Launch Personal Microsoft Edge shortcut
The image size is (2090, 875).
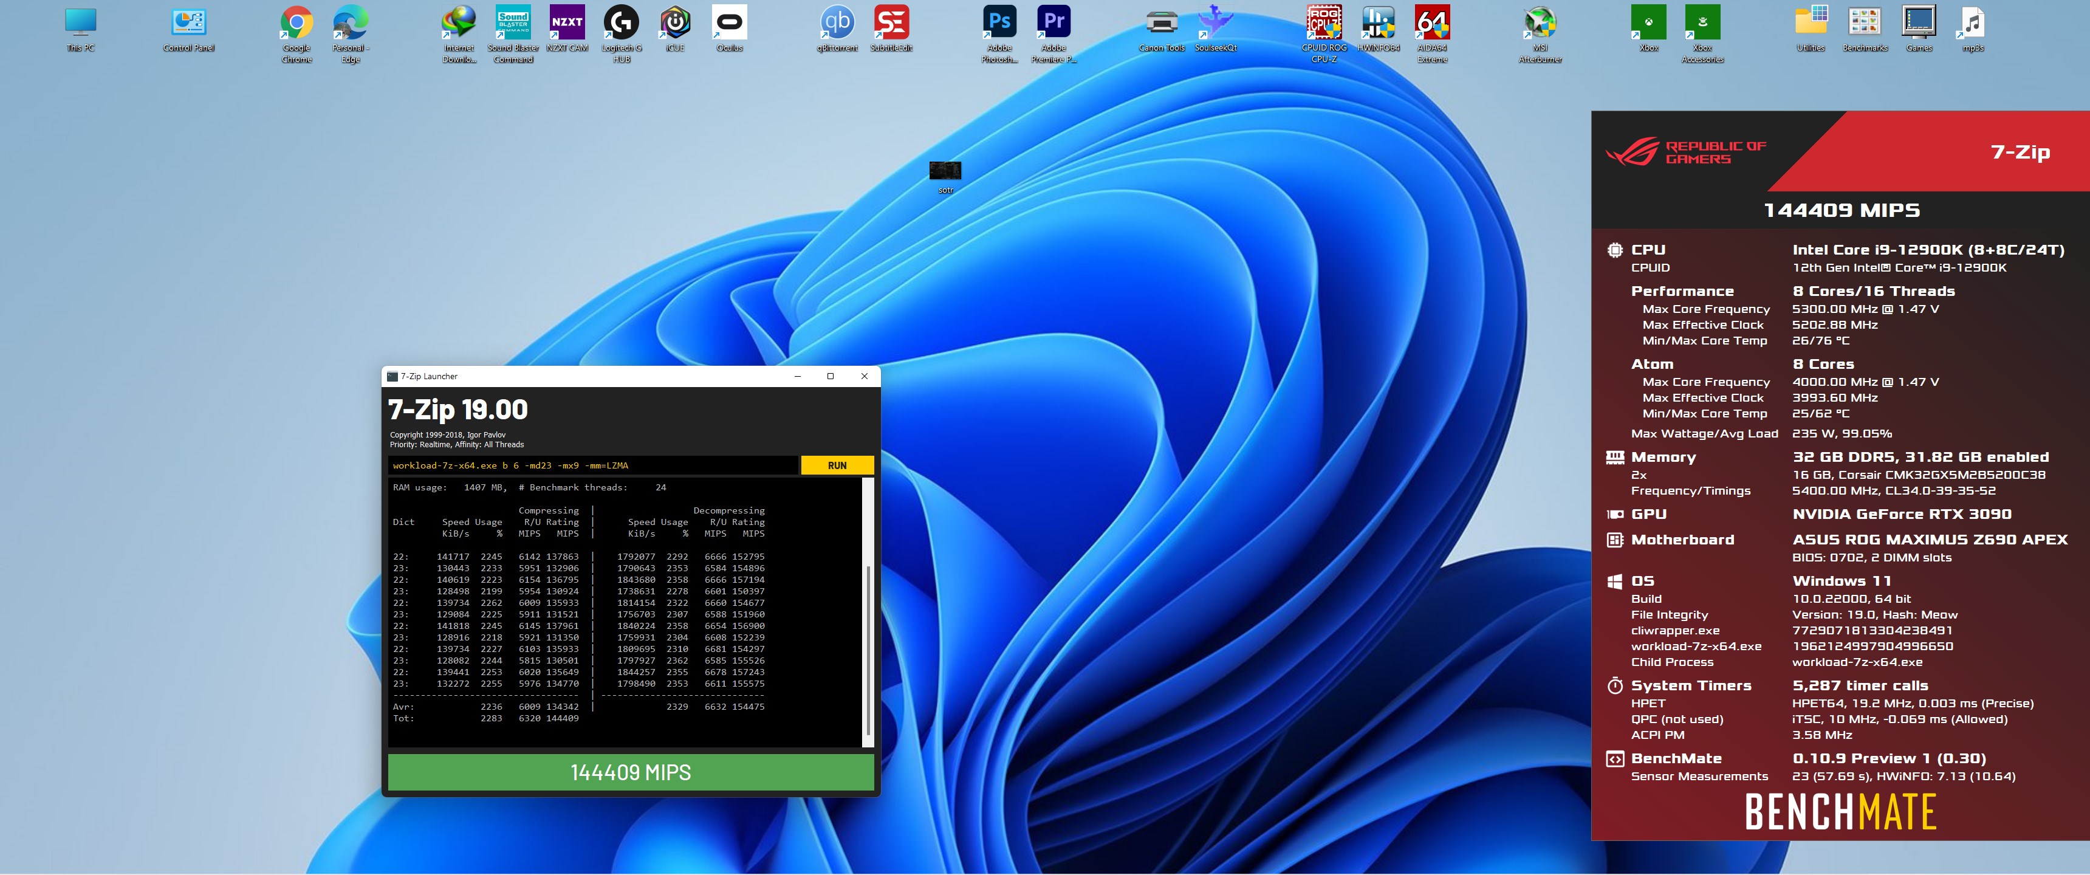click(351, 34)
